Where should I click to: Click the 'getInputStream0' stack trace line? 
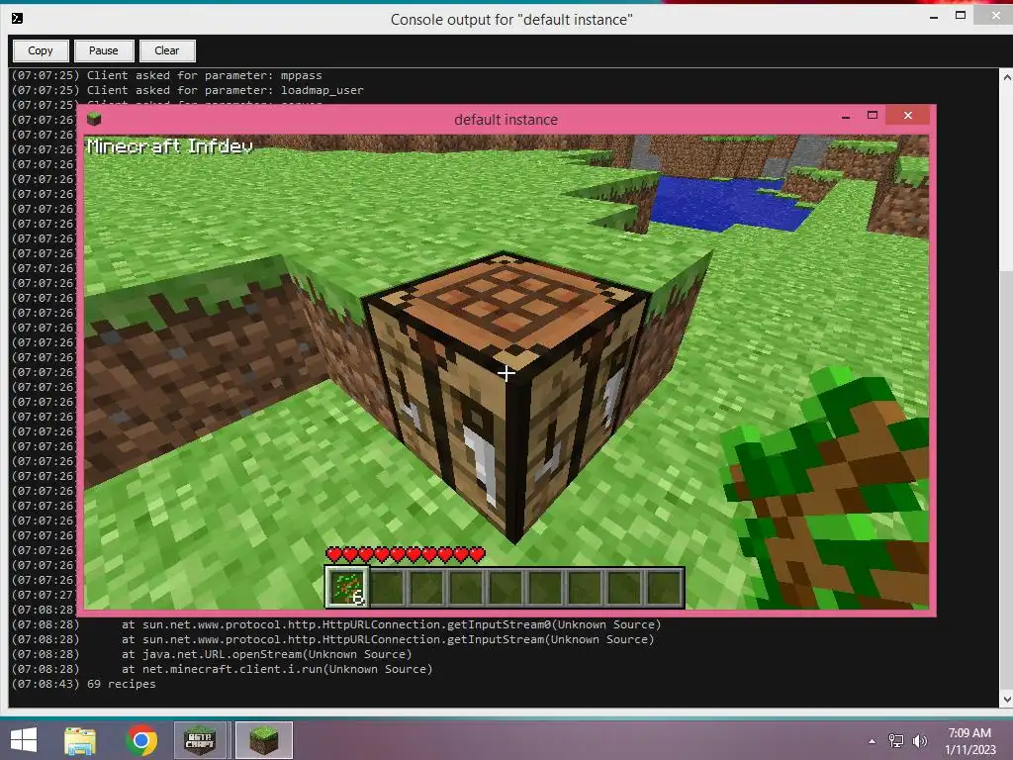336,624
